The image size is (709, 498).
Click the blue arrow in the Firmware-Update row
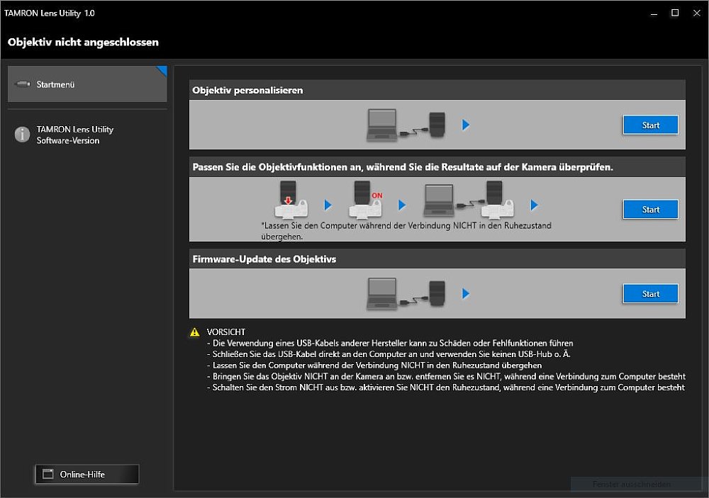466,293
